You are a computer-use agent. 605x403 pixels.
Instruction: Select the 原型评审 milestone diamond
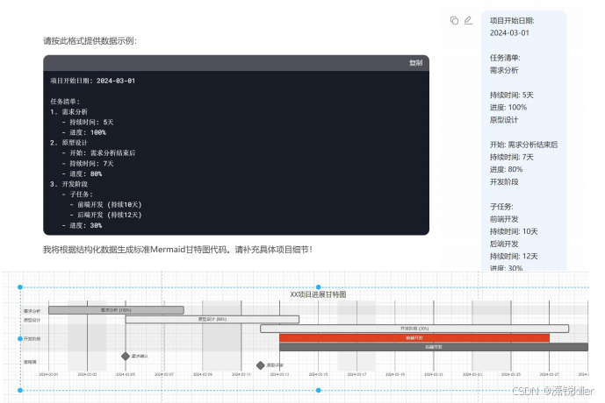coord(261,365)
